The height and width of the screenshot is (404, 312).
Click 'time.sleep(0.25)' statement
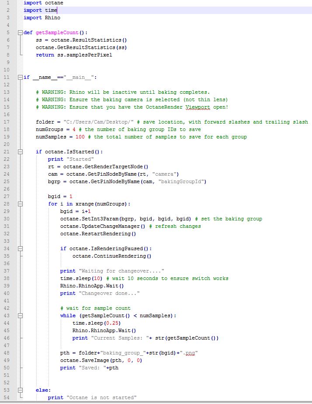point(97,323)
